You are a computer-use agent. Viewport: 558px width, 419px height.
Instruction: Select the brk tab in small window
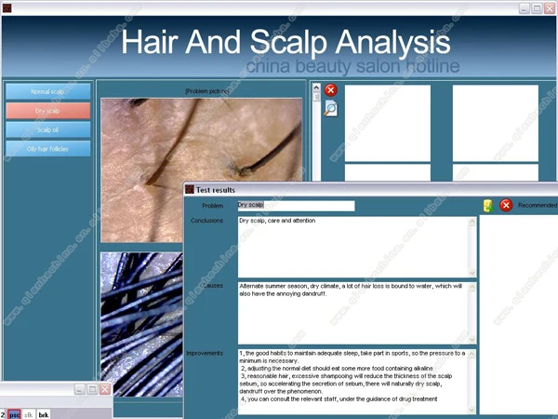(44, 414)
